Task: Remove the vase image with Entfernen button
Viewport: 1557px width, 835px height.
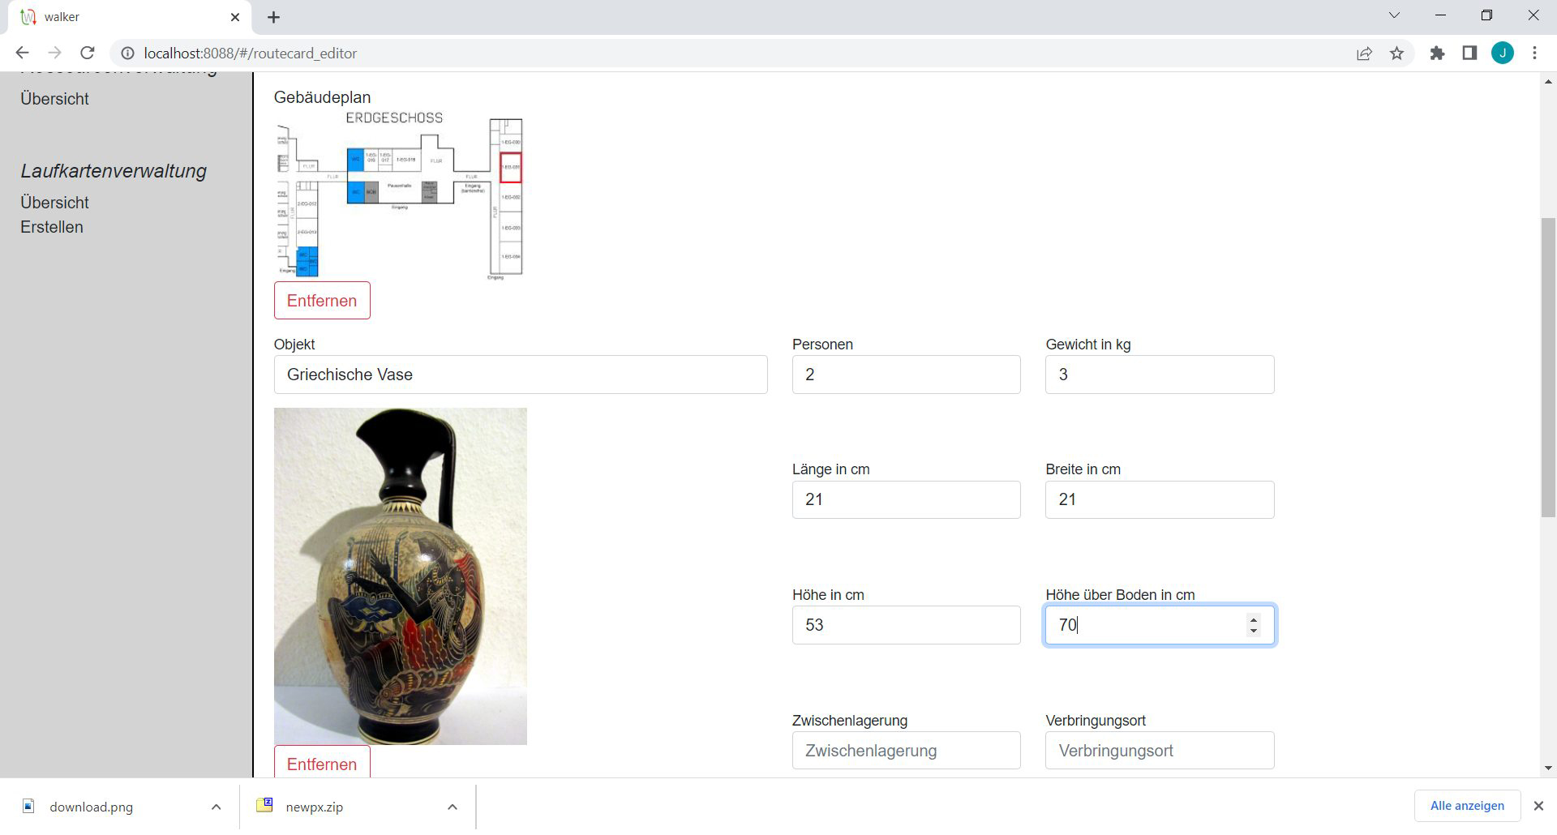Action: click(322, 762)
